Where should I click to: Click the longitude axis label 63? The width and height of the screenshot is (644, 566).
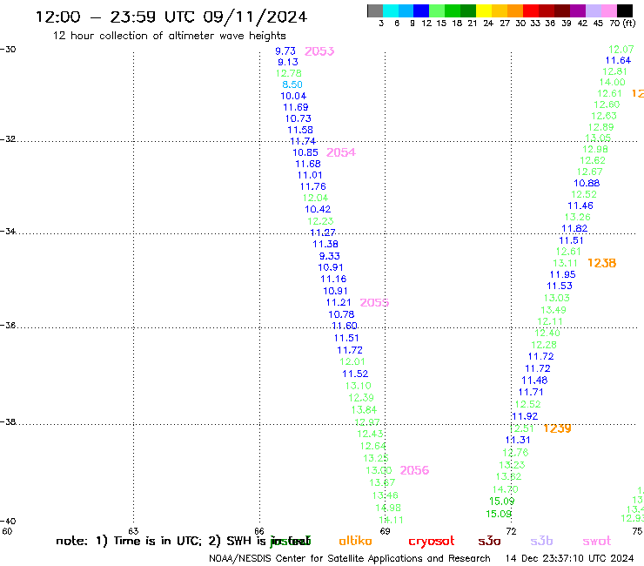(133, 531)
